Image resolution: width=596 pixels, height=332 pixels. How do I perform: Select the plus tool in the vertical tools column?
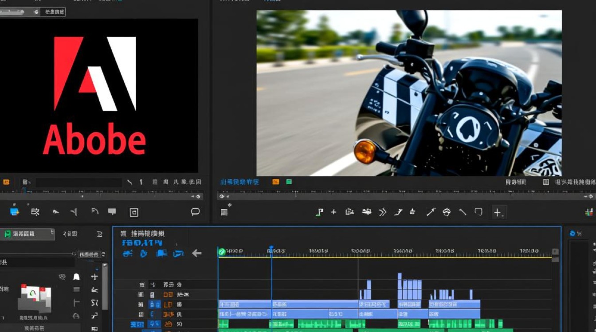pyautogui.click(x=94, y=277)
